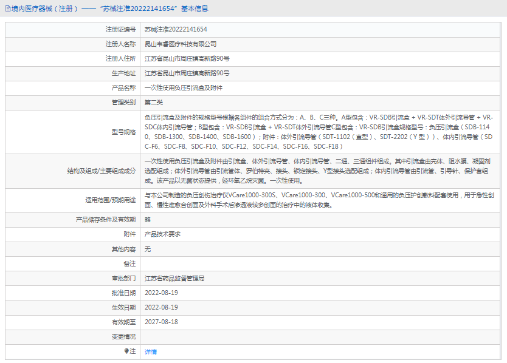Select 产品技术要求 attachment value
This screenshot has width=507, height=363.
163,234
